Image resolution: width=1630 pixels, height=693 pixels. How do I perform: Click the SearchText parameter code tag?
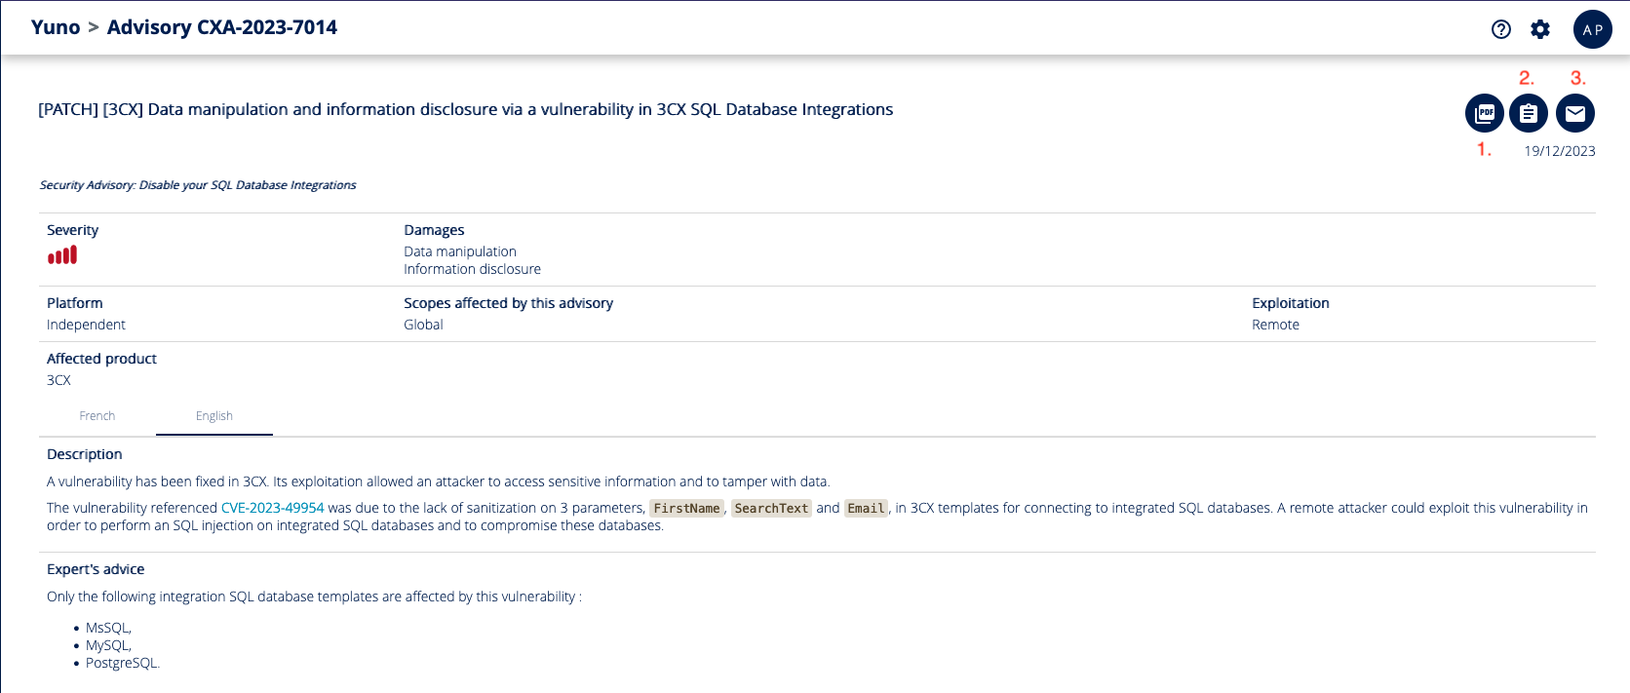(771, 508)
